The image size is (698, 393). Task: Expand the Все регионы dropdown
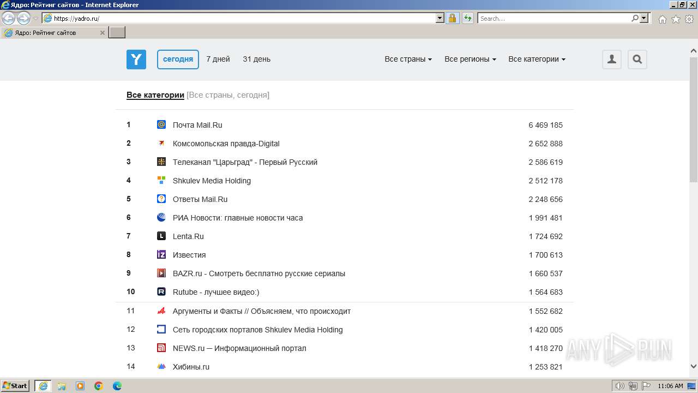pyautogui.click(x=470, y=59)
